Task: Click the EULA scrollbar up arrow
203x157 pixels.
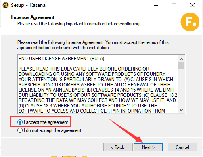Action: click(x=181, y=59)
